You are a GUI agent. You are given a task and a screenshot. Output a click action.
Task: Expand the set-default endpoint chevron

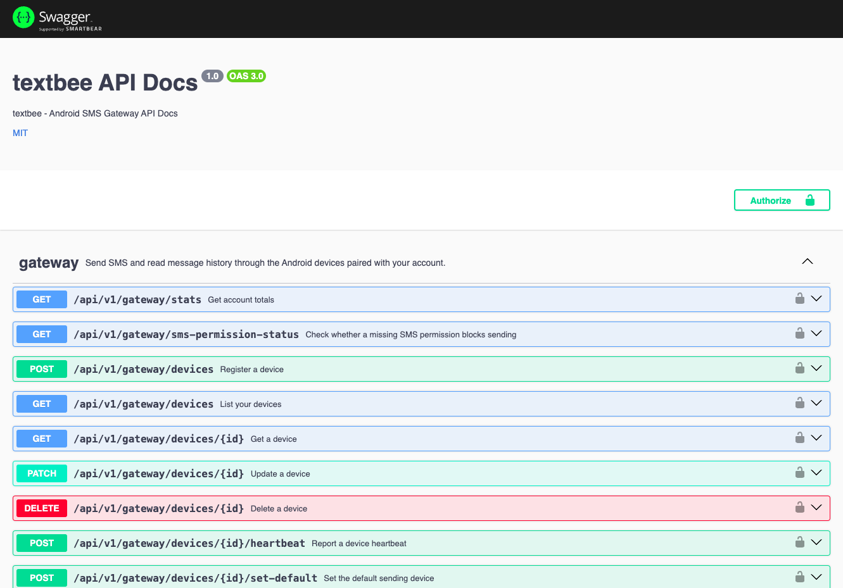coord(816,577)
